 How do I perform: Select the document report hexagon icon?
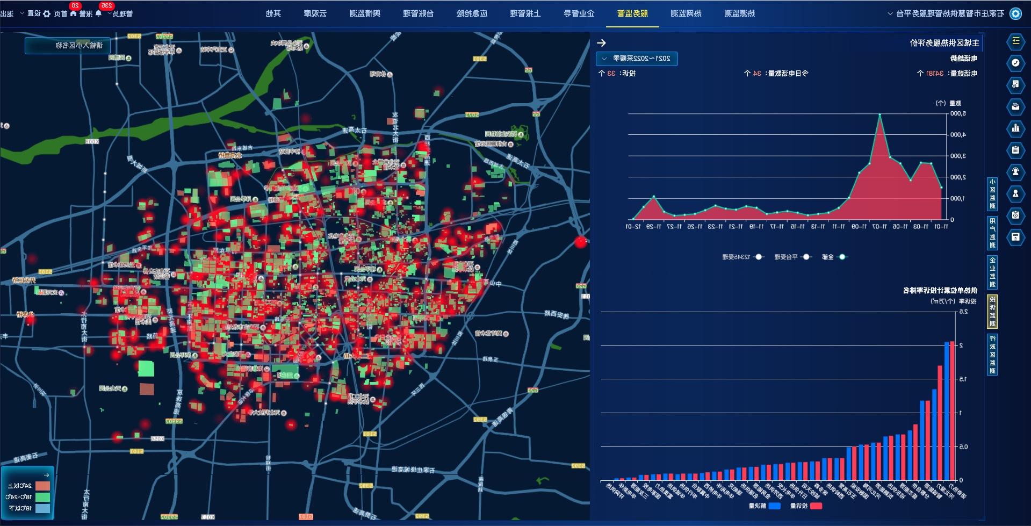(x=1015, y=84)
